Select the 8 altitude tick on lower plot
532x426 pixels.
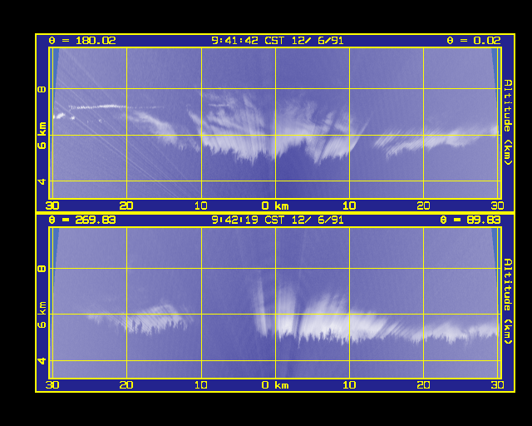[42, 269]
